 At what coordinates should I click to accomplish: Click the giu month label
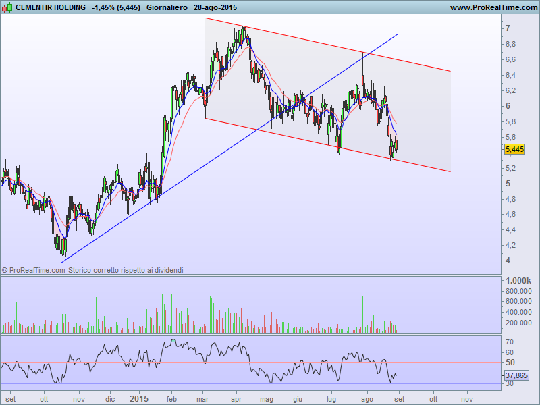(298, 399)
